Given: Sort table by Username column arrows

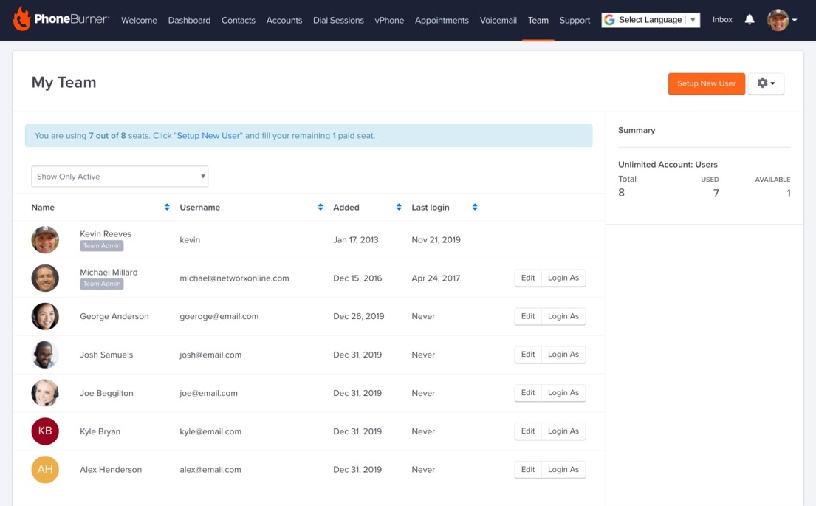Looking at the screenshot, I should coord(320,207).
